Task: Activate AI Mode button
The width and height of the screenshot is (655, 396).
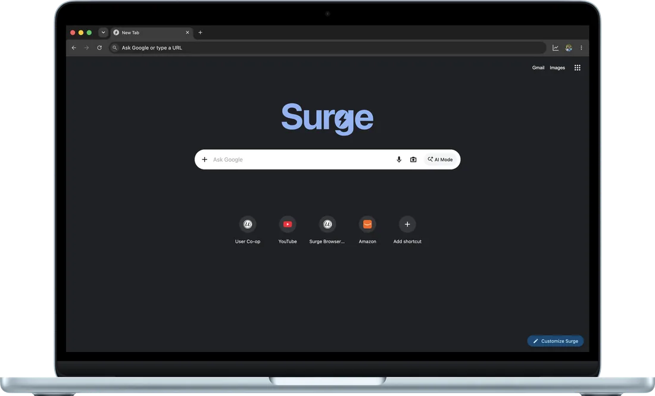Action: click(440, 159)
